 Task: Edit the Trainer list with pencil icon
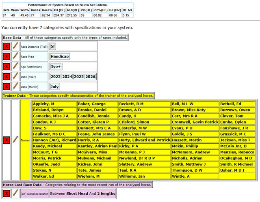pyautogui.click(x=15, y=140)
